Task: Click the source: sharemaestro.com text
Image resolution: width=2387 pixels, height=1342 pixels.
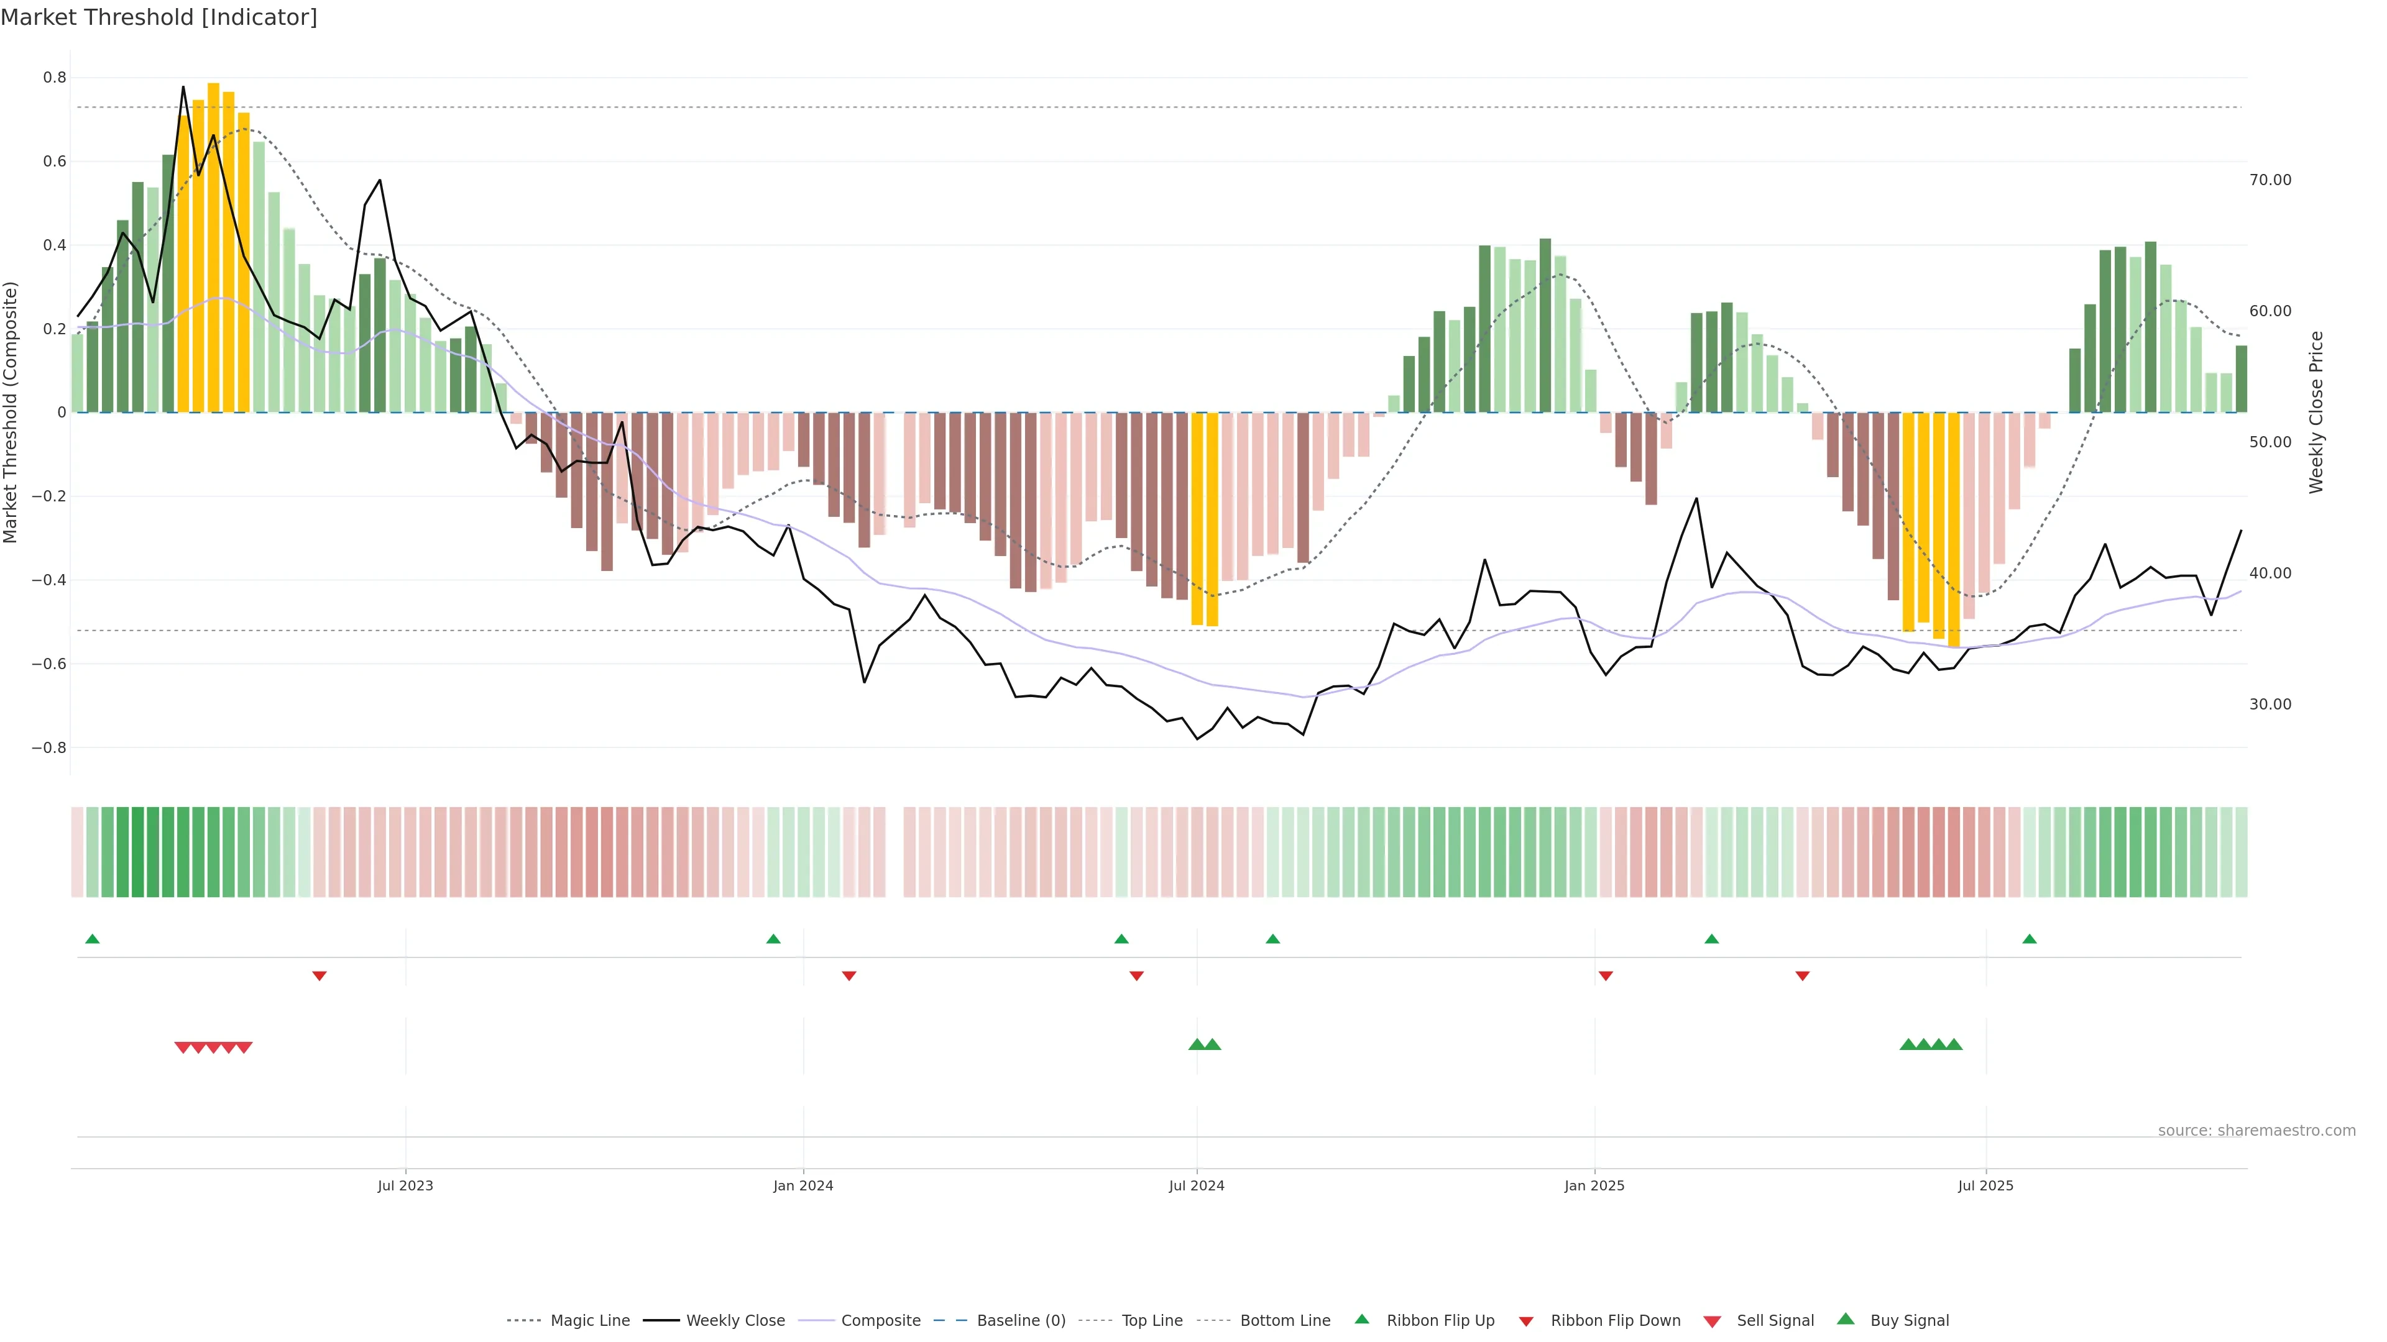Action: coord(2256,1130)
